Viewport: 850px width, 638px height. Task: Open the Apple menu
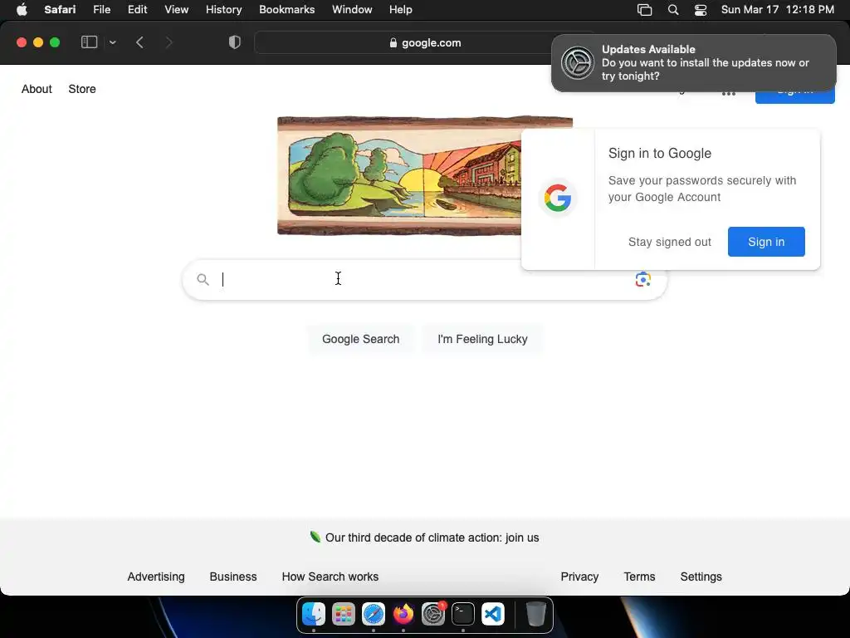[22, 10]
